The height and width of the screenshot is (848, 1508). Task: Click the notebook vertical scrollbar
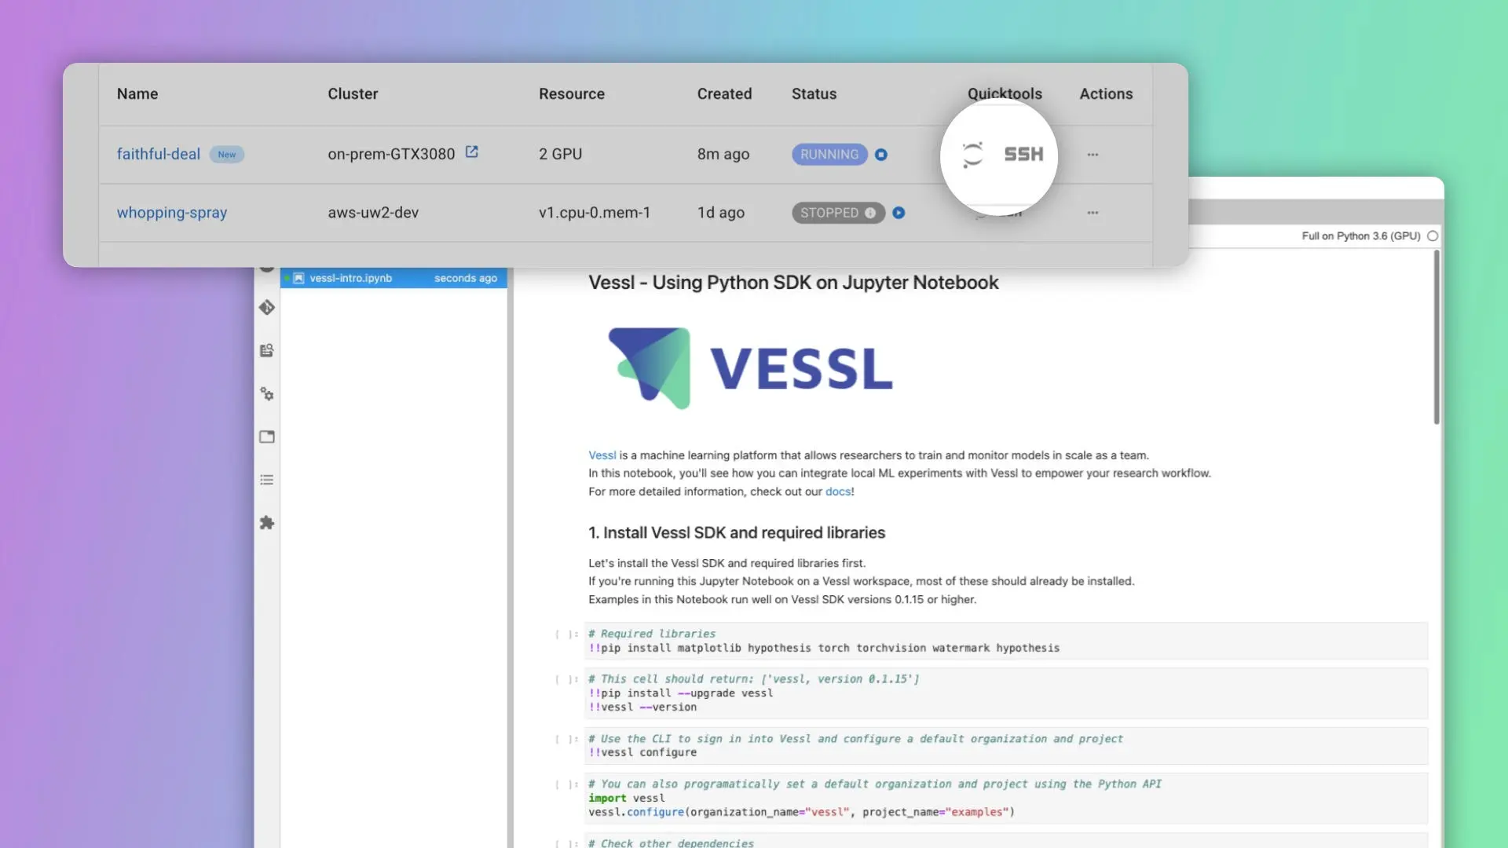point(1436,338)
